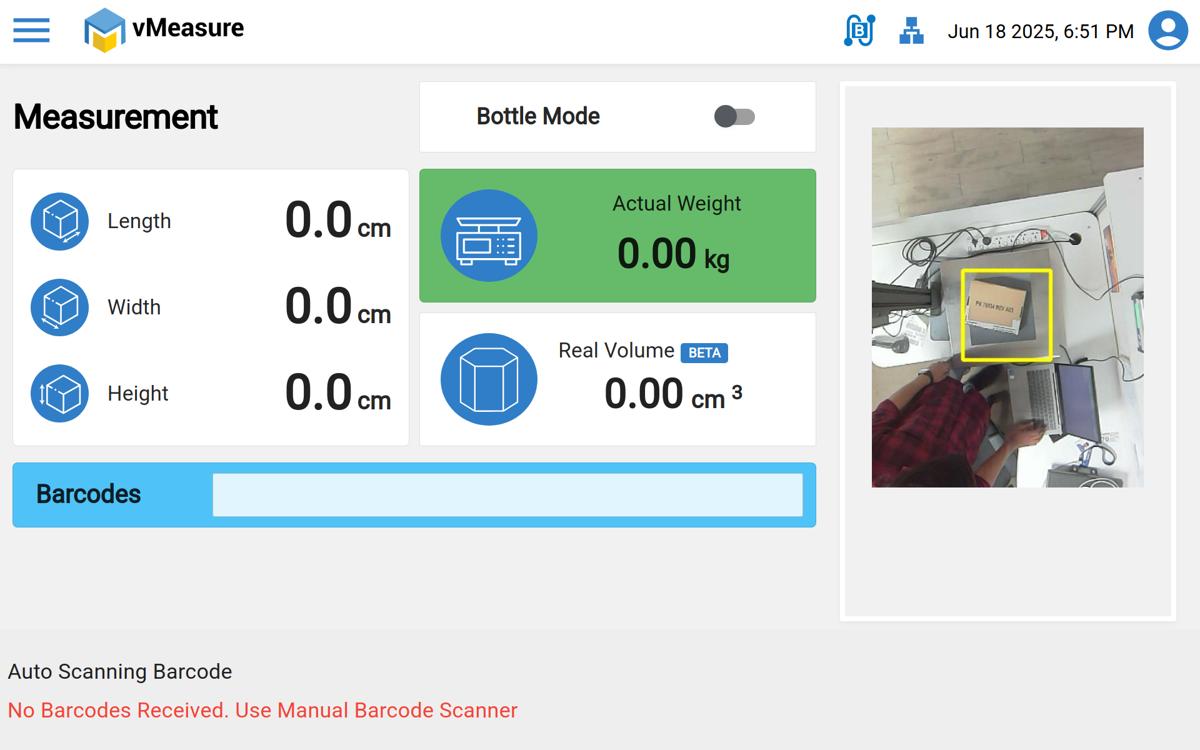Click the vMeasure cube logo
Viewport: 1200px width, 750px height.
tap(104, 30)
